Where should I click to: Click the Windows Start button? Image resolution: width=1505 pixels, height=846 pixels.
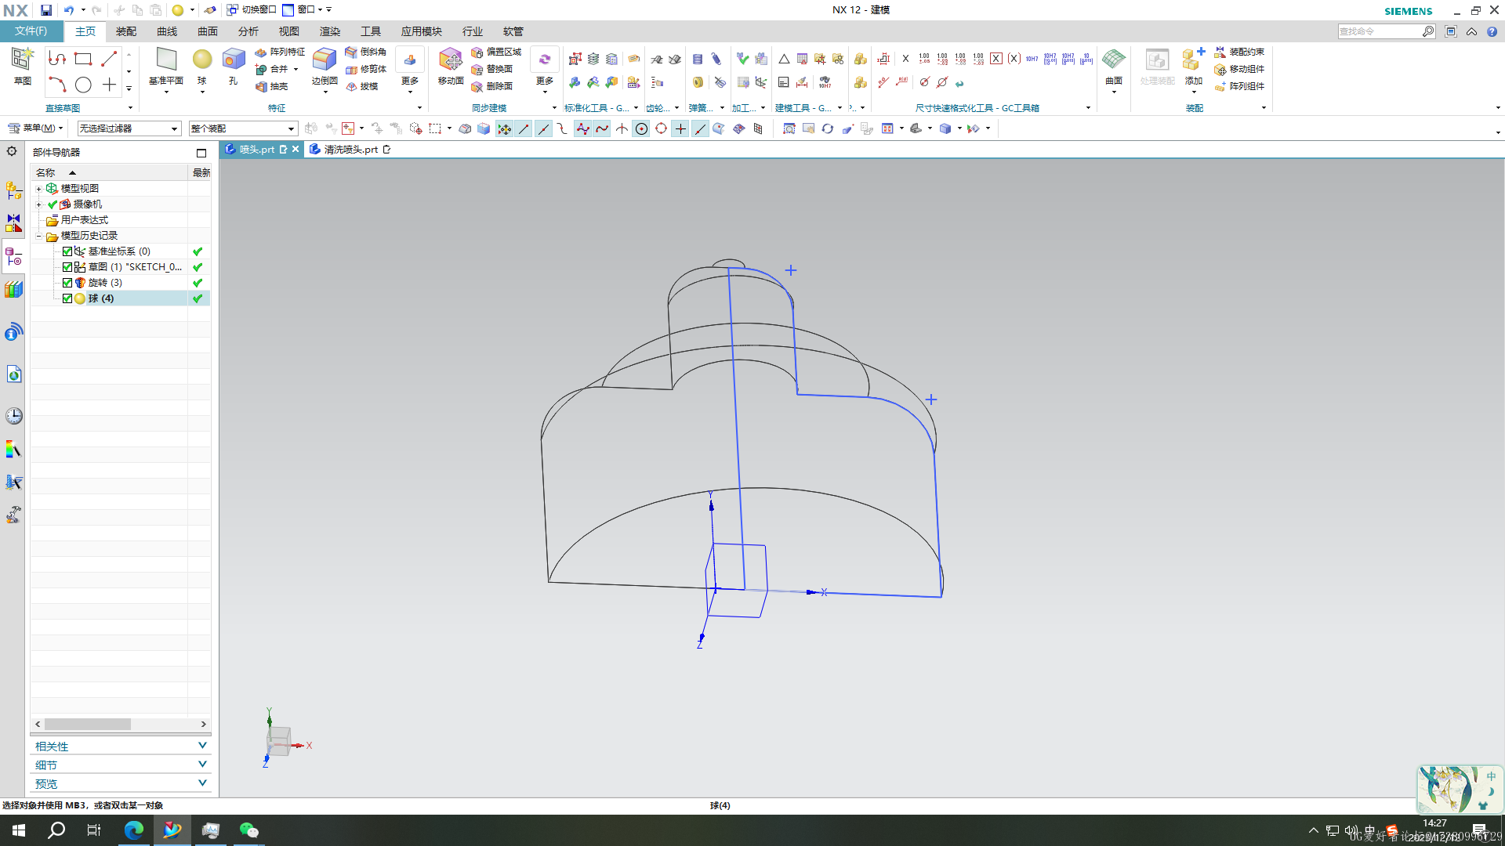click(19, 830)
